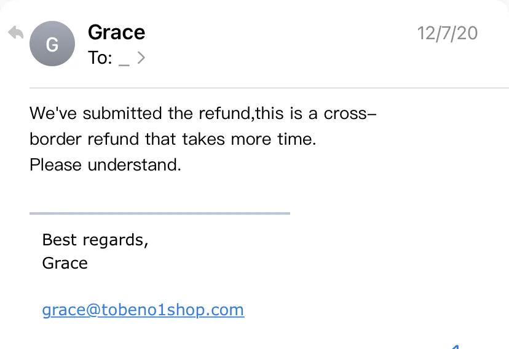Click the word "cross–" ending the first line
Screen dimensions: 509x349
pyautogui.click(x=350, y=113)
